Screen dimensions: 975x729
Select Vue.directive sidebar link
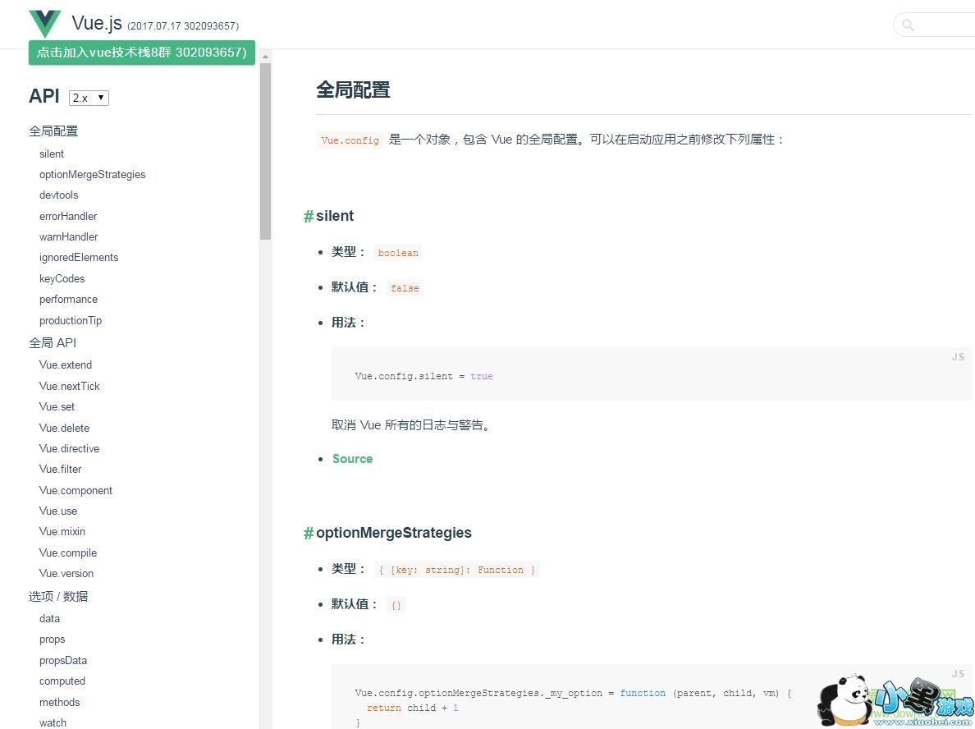pyautogui.click(x=69, y=448)
